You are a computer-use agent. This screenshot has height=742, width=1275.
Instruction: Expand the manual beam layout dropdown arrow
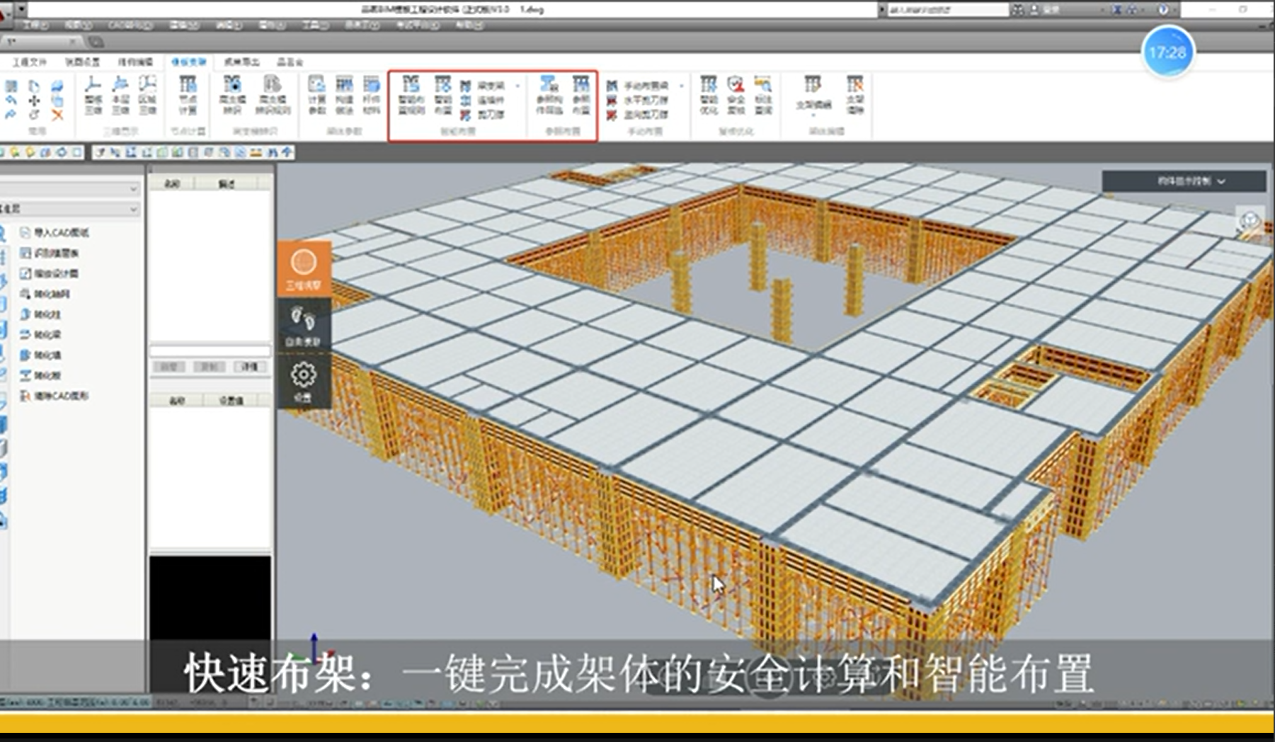pos(682,86)
